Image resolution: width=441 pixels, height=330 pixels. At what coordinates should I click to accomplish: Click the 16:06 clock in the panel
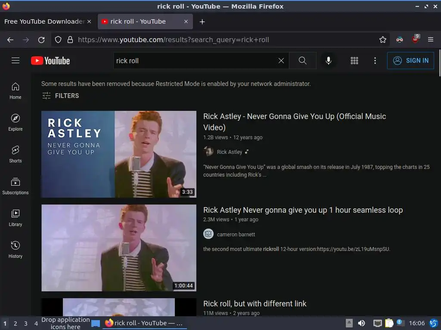point(416,323)
